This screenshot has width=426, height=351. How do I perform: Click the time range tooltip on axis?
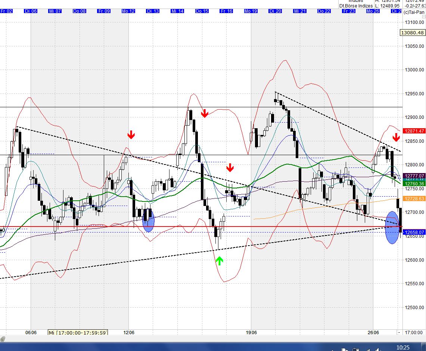pos(78,332)
